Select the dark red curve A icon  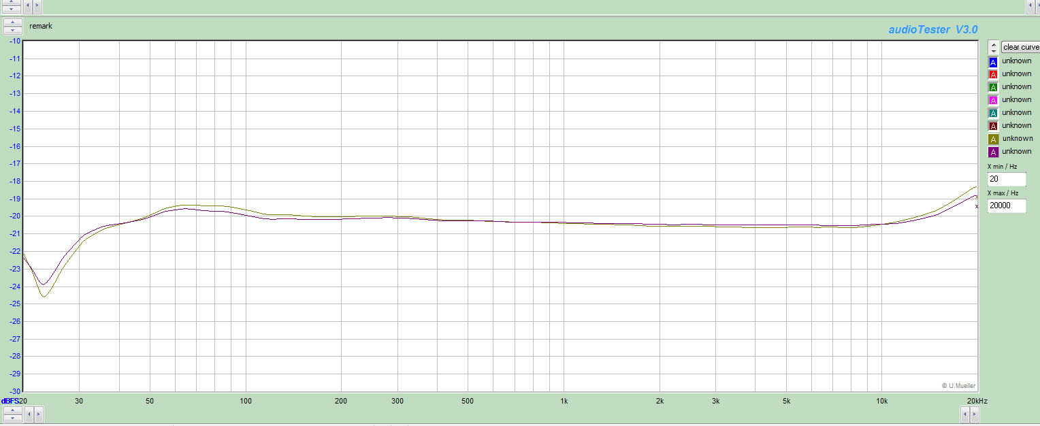point(993,127)
